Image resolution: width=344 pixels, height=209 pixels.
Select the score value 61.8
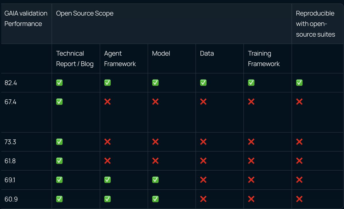10,161
